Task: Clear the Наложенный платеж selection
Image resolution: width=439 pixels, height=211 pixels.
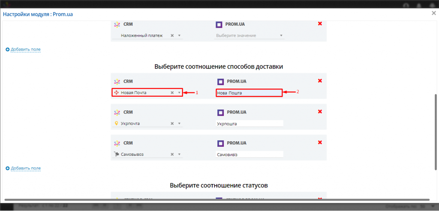Action: (172, 36)
